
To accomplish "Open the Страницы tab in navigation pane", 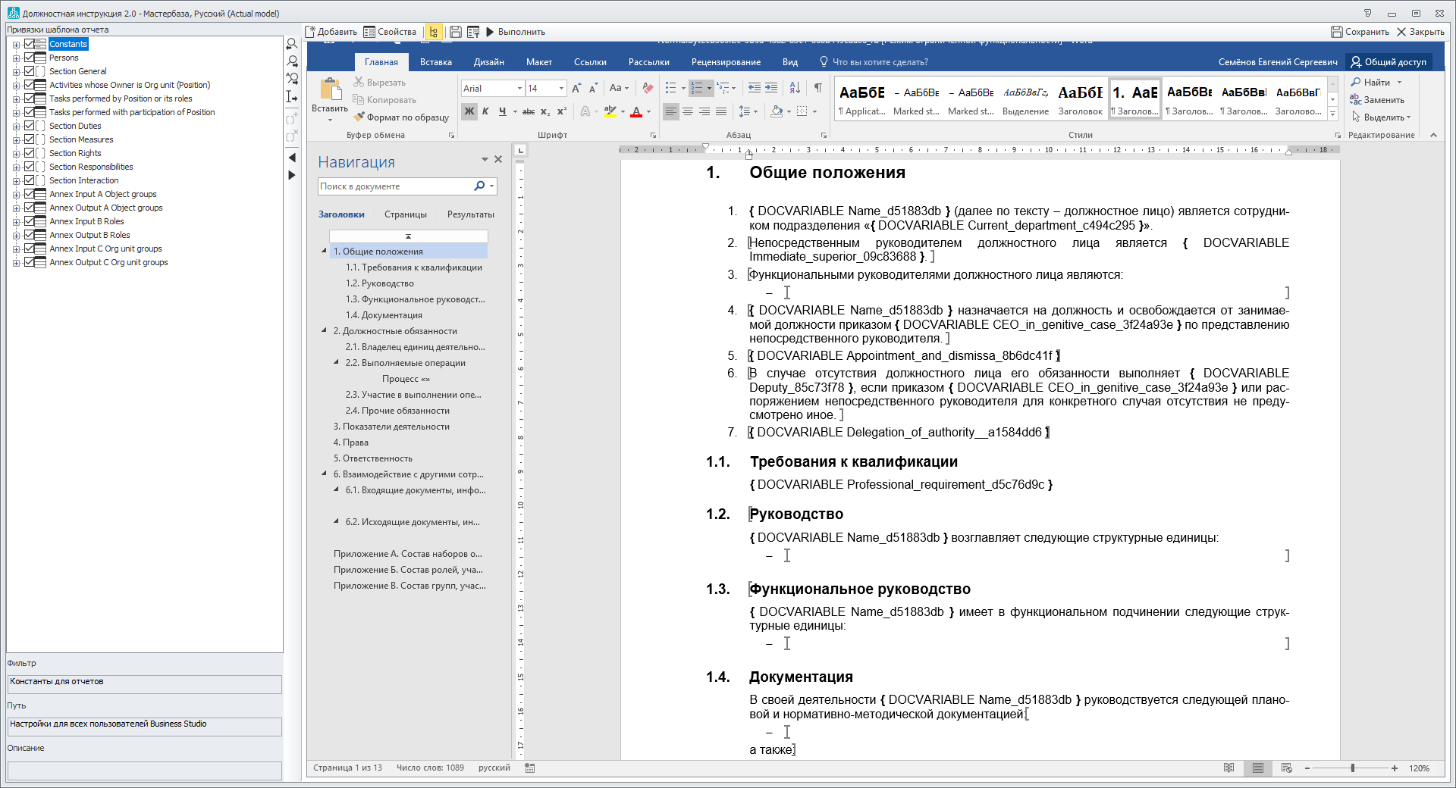I will 405,214.
